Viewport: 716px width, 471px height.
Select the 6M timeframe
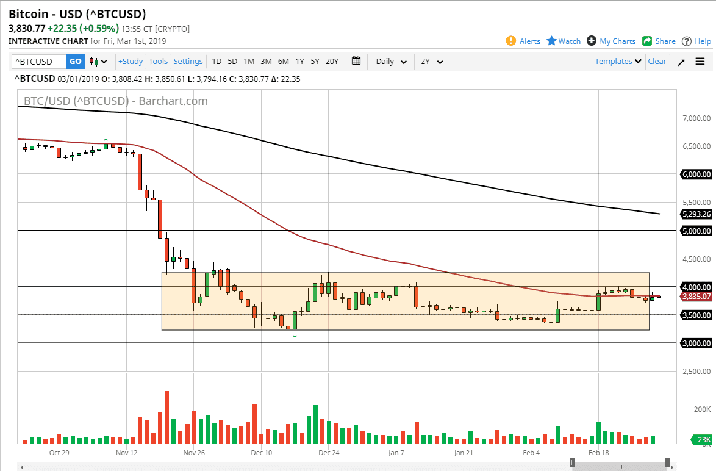[283, 61]
